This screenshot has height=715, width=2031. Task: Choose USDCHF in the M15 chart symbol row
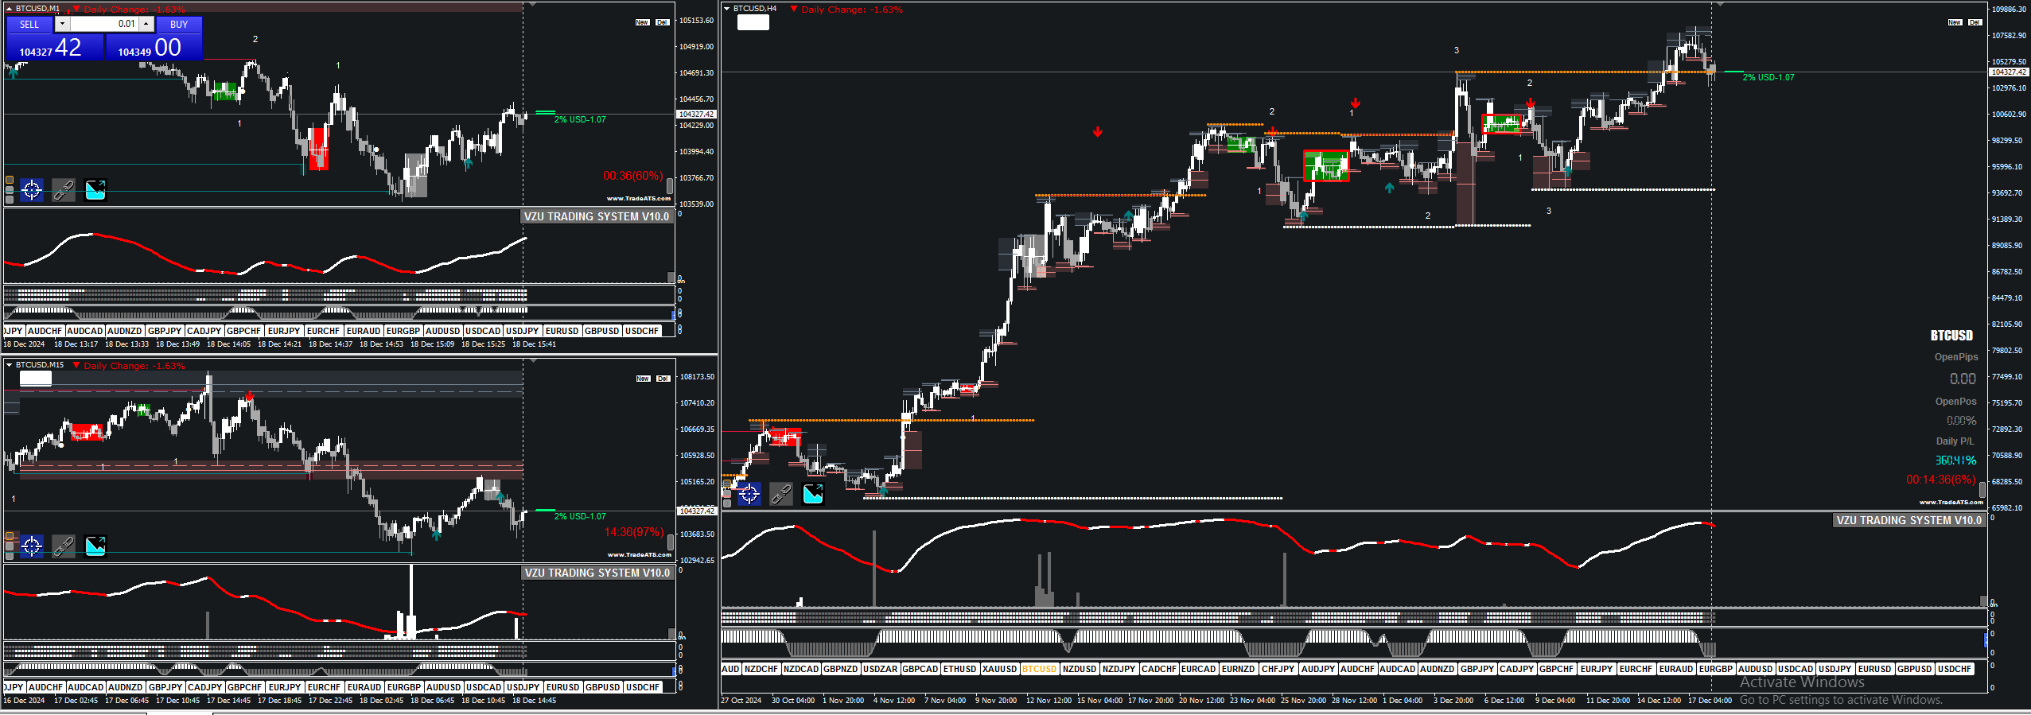(643, 687)
